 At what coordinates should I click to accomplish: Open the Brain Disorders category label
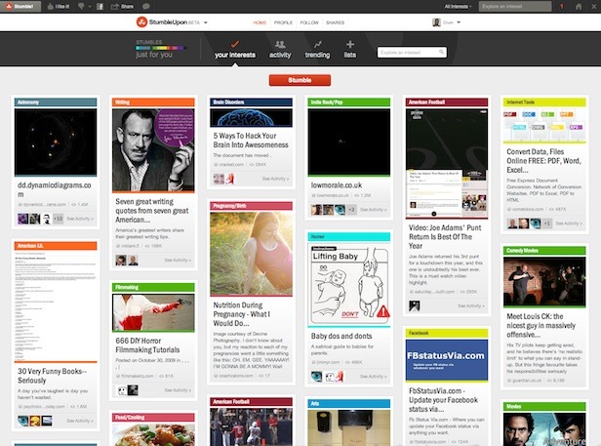point(251,102)
